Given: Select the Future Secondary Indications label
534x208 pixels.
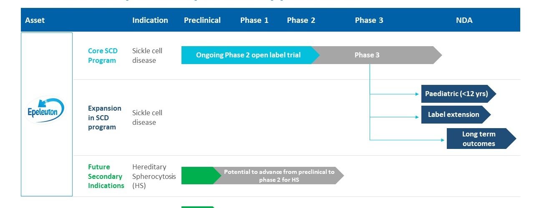Looking at the screenshot, I should [106, 176].
